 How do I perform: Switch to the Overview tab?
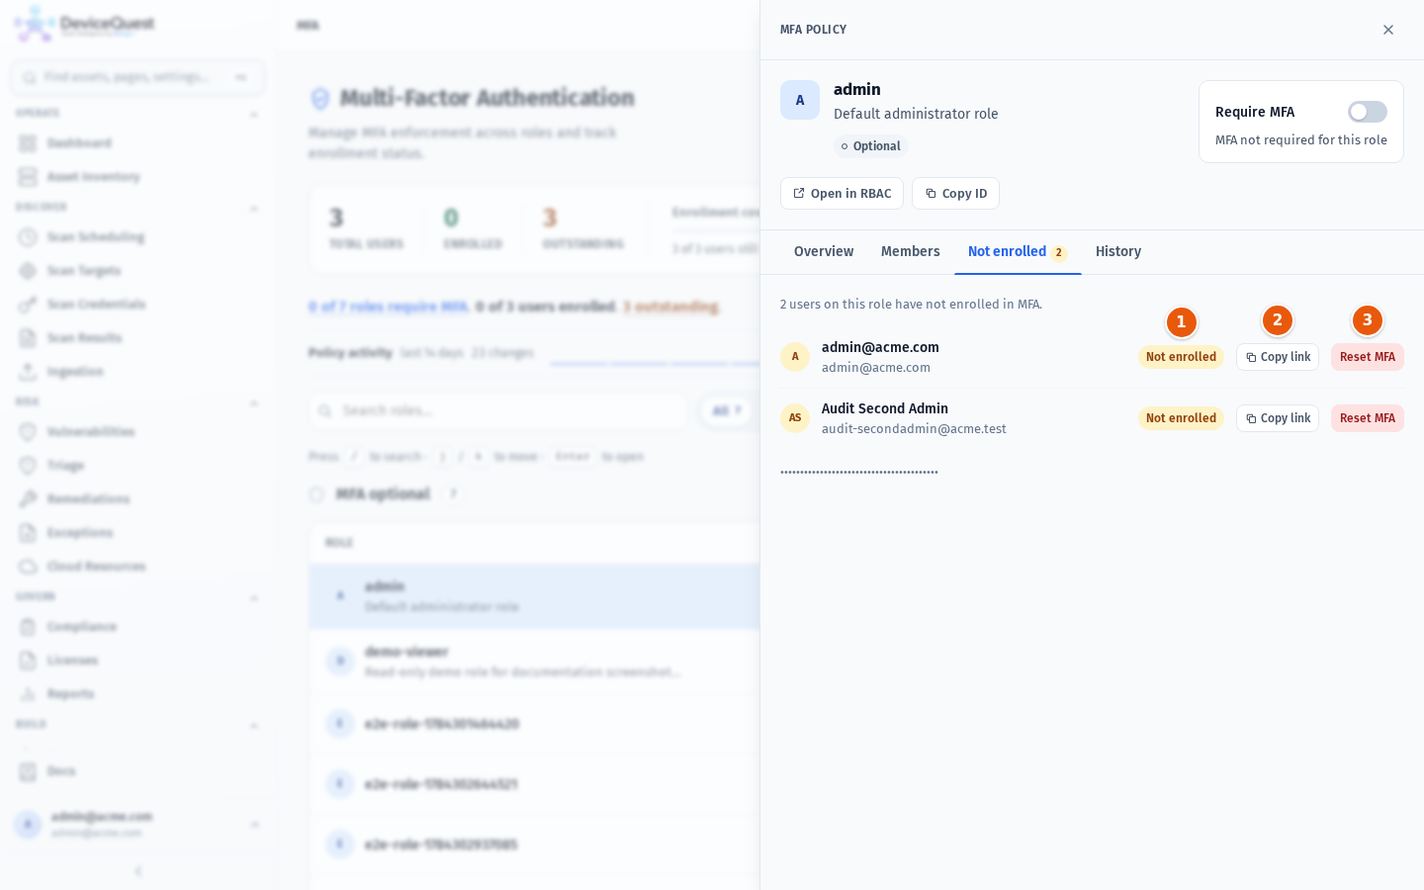pyautogui.click(x=824, y=252)
